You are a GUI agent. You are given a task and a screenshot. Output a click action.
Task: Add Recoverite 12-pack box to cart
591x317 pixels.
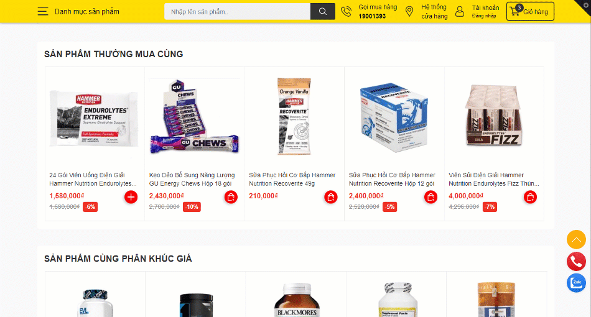(x=430, y=197)
